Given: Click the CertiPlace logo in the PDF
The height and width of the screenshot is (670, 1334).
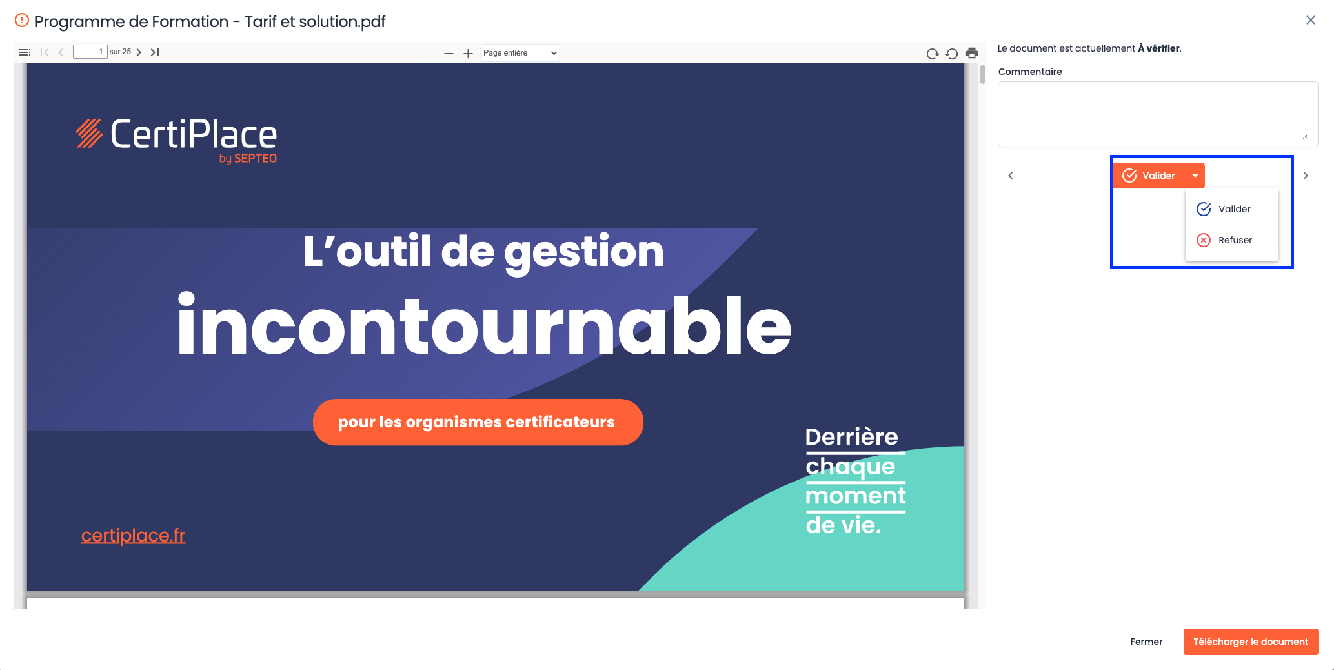Looking at the screenshot, I should pos(176,140).
